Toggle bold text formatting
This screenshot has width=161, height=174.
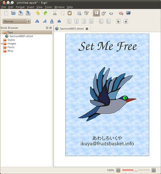(x=37, y=21)
